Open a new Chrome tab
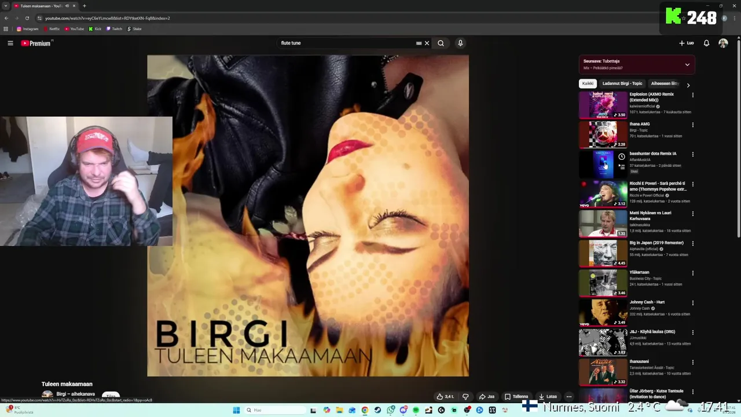This screenshot has width=741, height=417. (84, 6)
